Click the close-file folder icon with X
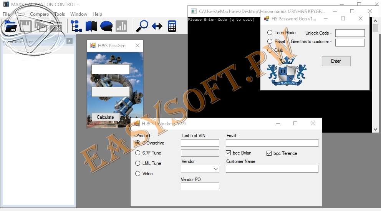The image size is (381, 211). [56, 26]
